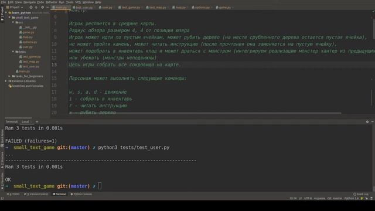Select Scratches and Consoles item
Image resolution: width=375 pixels, height=211 pixels.
point(26,86)
